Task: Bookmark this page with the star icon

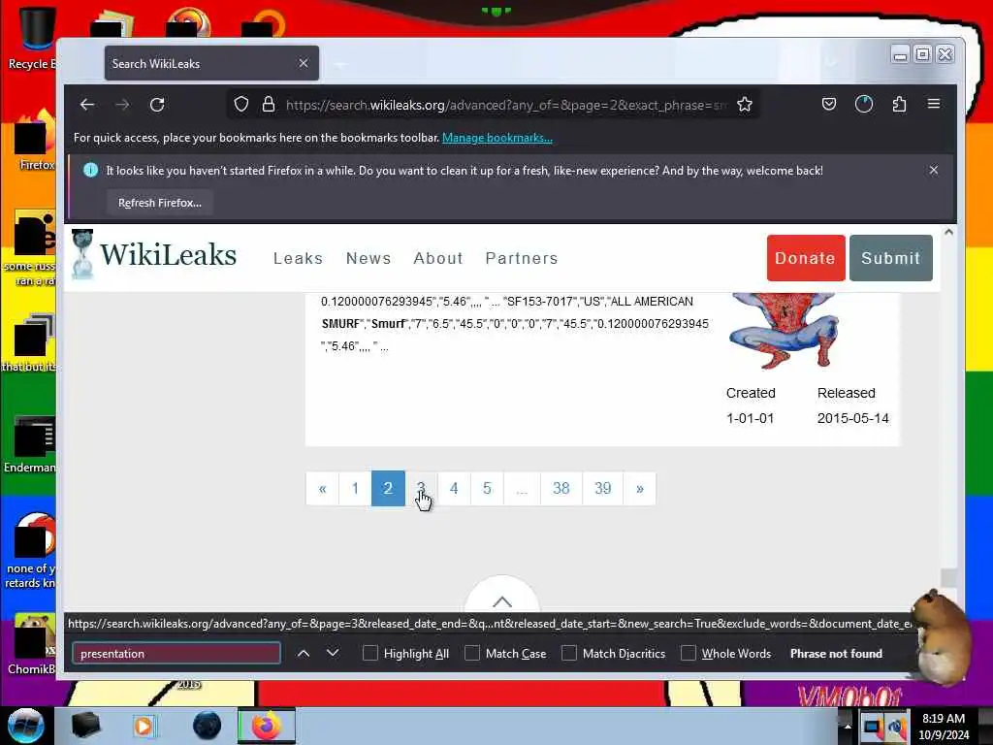Action: pos(745,105)
